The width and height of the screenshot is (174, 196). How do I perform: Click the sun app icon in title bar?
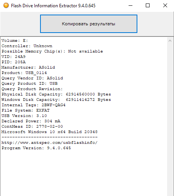[x=6, y=6]
